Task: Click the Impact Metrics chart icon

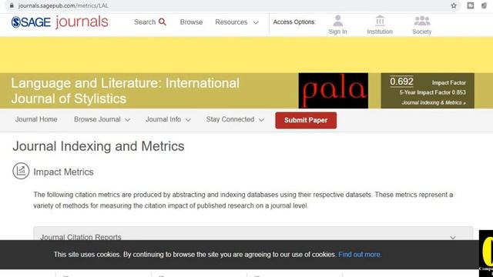Action: pos(21,171)
